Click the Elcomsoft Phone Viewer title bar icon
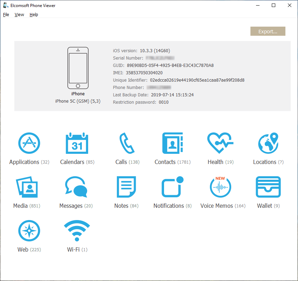 pyautogui.click(x=6, y=5)
